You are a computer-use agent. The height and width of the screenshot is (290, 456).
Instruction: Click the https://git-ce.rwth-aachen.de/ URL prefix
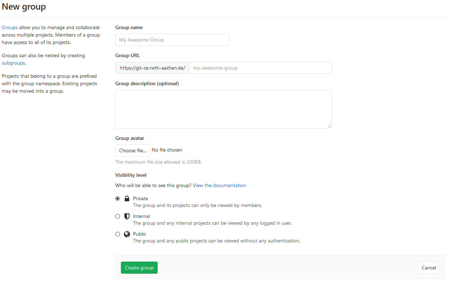point(152,68)
